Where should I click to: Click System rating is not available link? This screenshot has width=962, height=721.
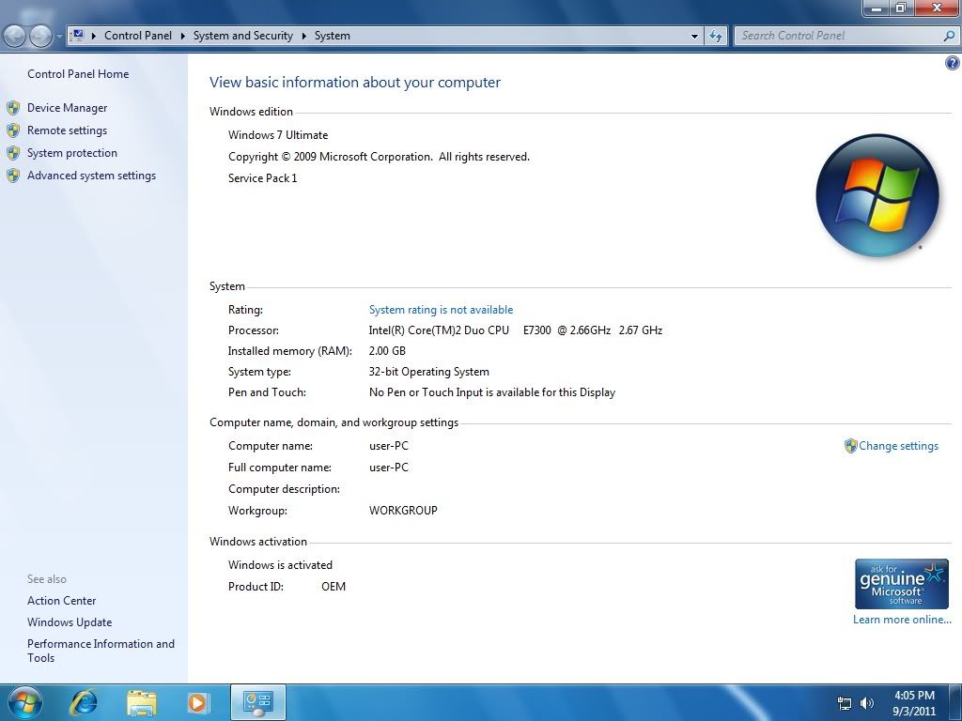click(x=441, y=310)
